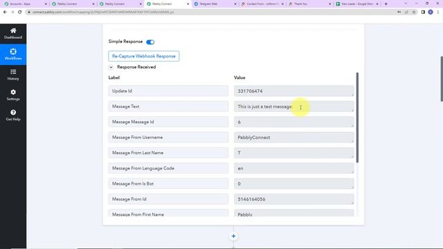443x249 pixels.
Task: Click the Message Text label field
Action: click(x=168, y=107)
